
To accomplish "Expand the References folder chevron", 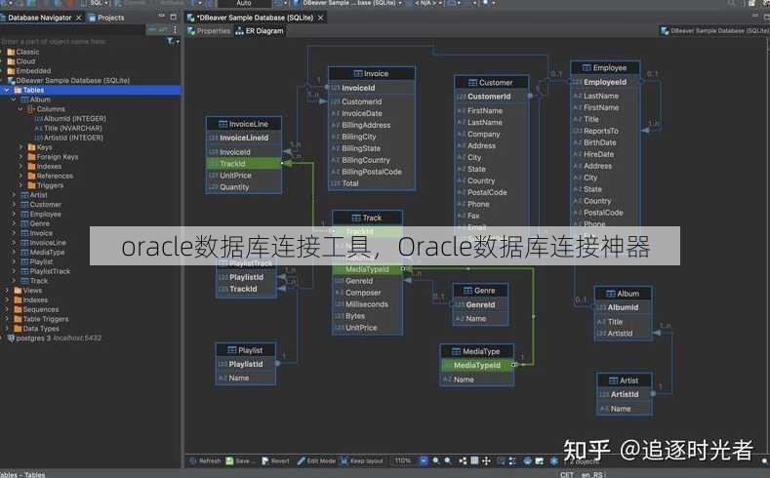I will (x=20, y=177).
